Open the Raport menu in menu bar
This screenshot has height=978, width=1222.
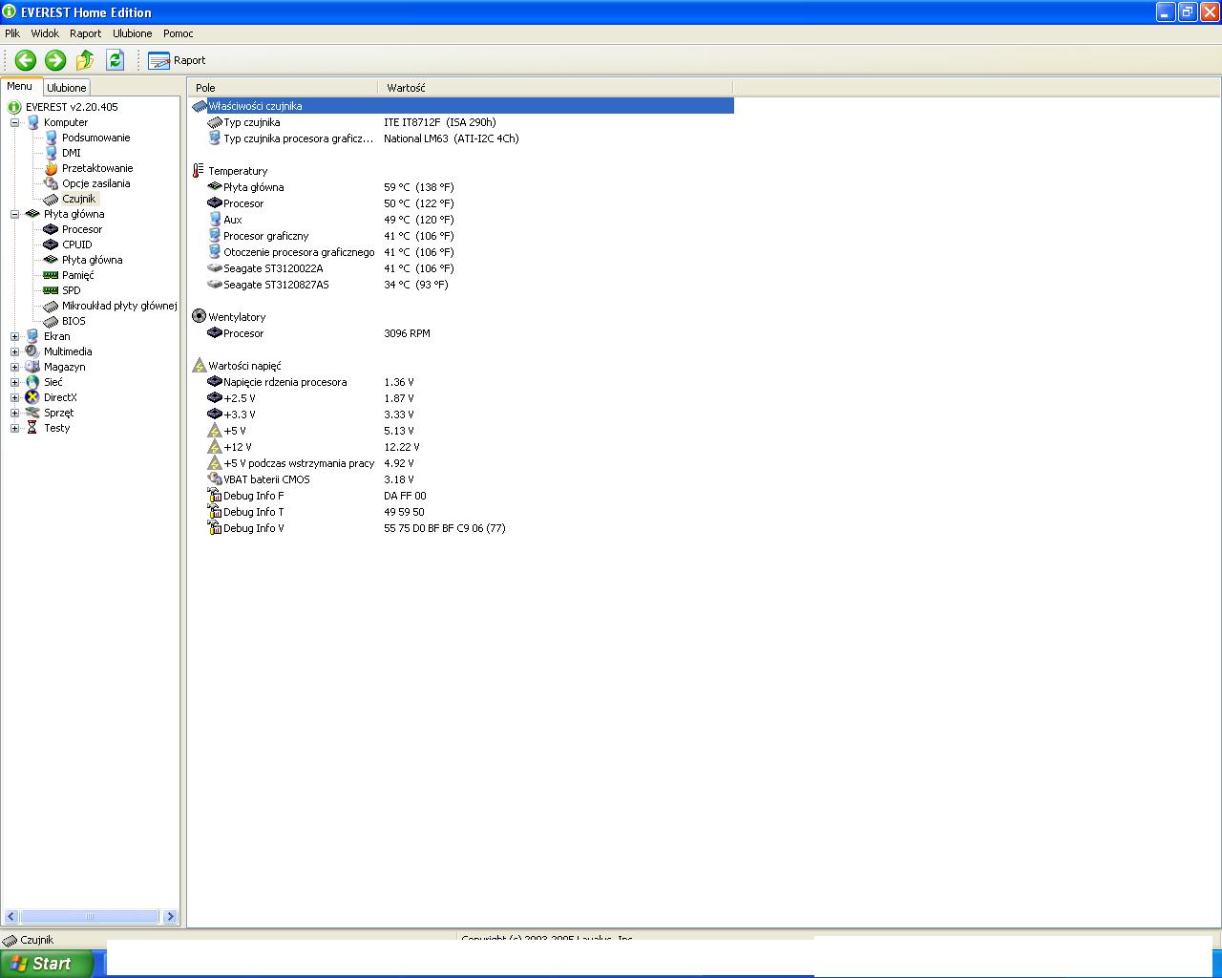(85, 33)
